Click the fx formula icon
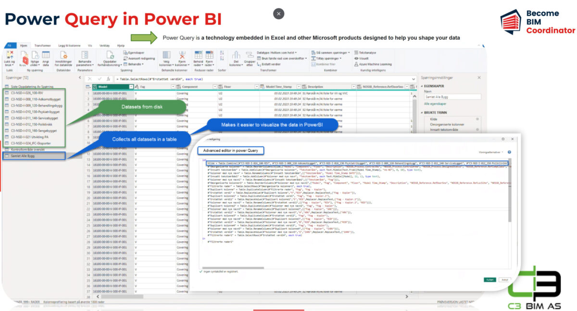The height and width of the screenshot is (311, 577). tap(109, 78)
